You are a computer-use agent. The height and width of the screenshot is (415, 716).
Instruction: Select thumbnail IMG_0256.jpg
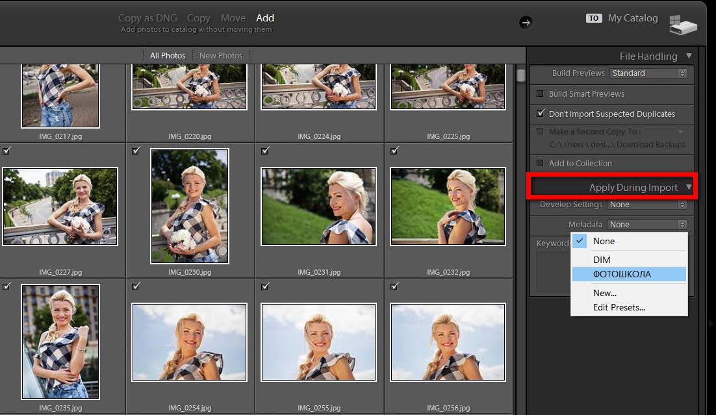click(x=448, y=342)
